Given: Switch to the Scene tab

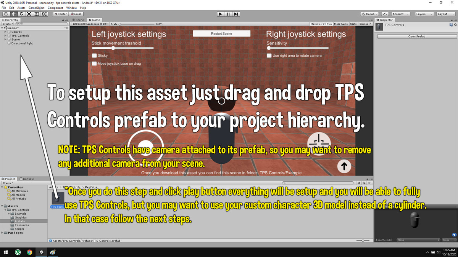Looking at the screenshot, I should tap(78, 20).
